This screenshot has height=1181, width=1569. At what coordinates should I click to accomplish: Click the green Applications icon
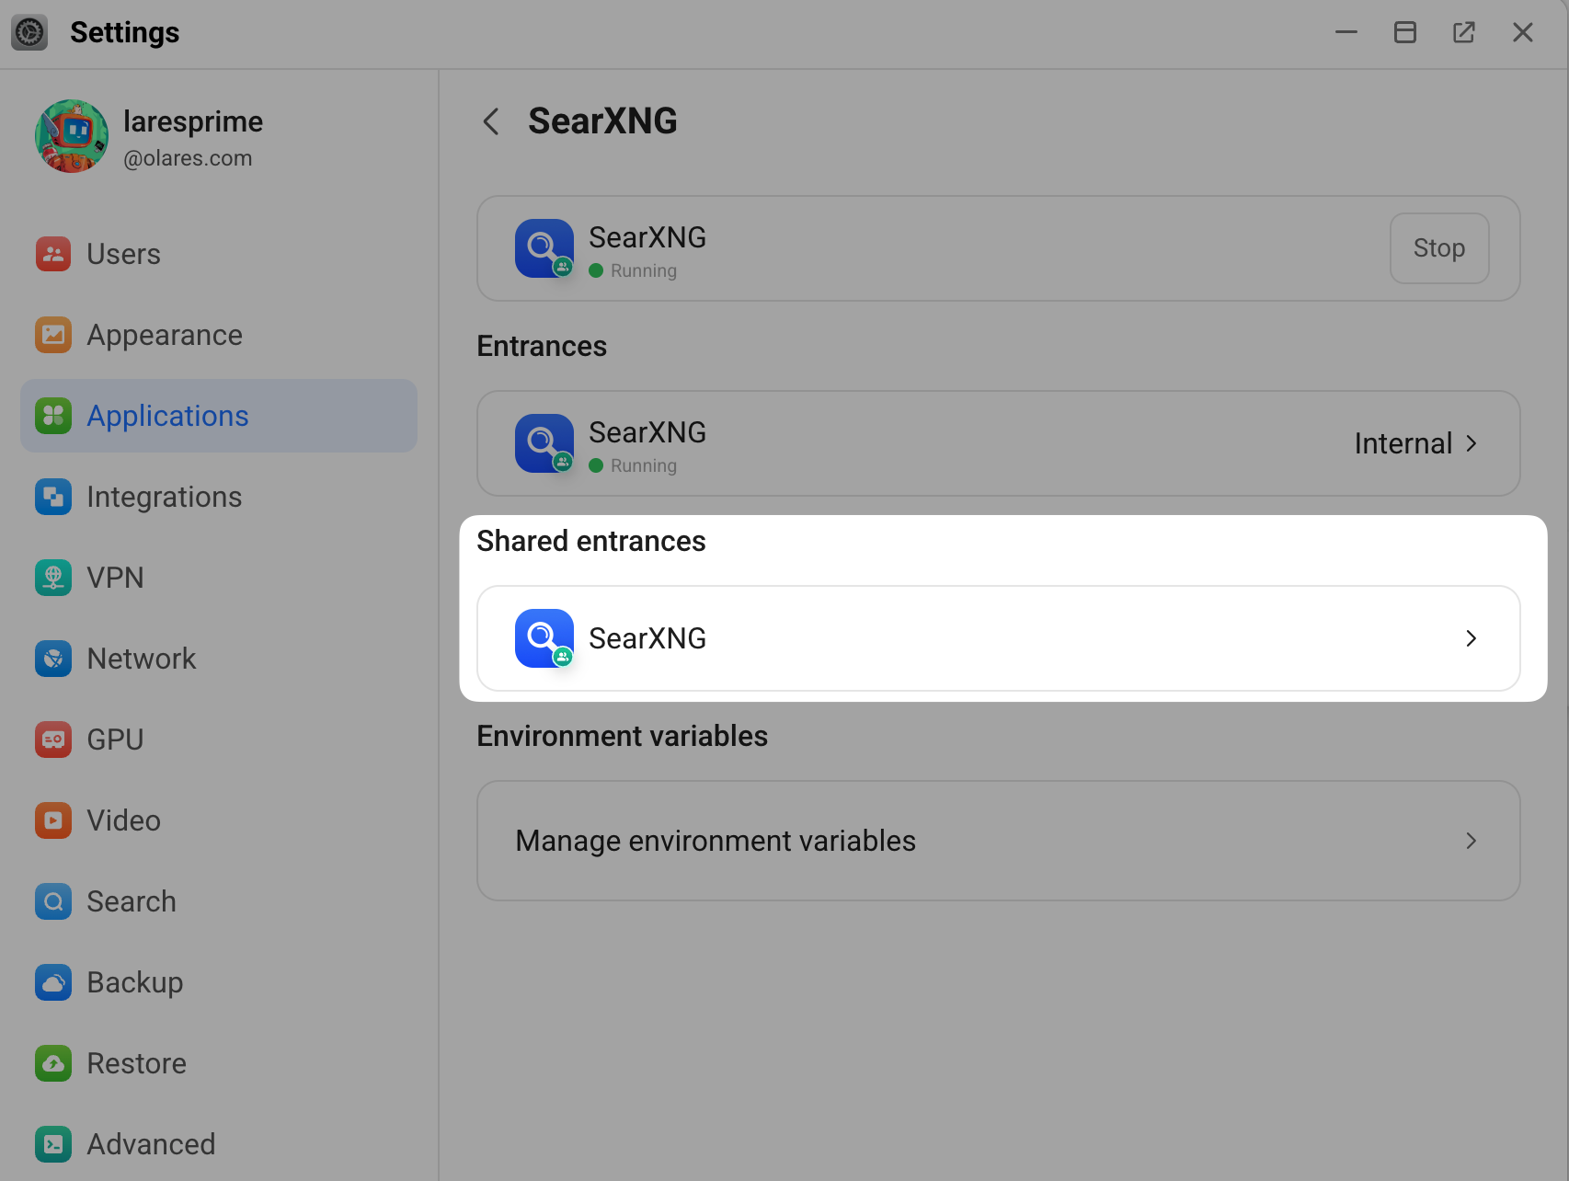53,416
